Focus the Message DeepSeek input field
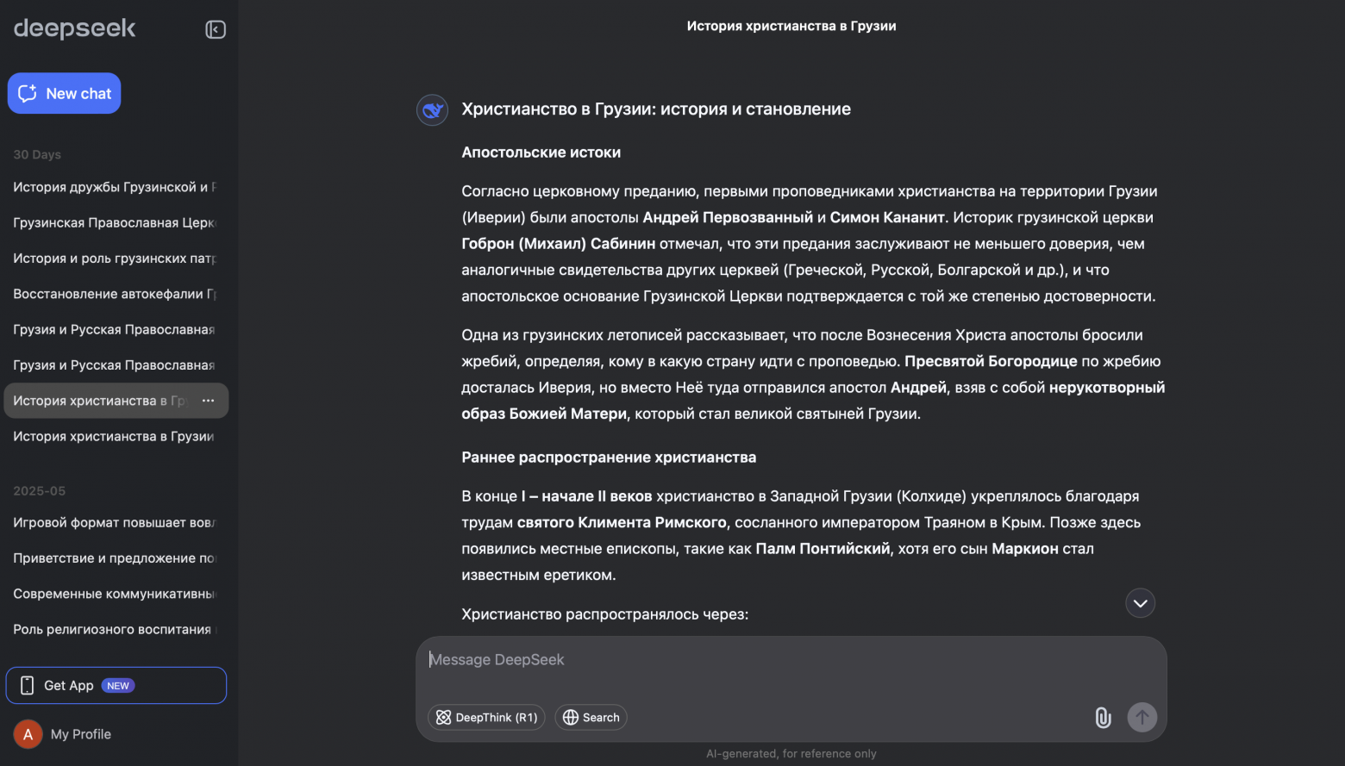1345x766 pixels. coord(791,660)
